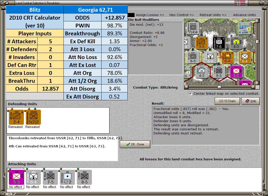Click the Rundstedt 7(4)4 HQ on the map
The image size is (268, 196).
tap(193, 29)
